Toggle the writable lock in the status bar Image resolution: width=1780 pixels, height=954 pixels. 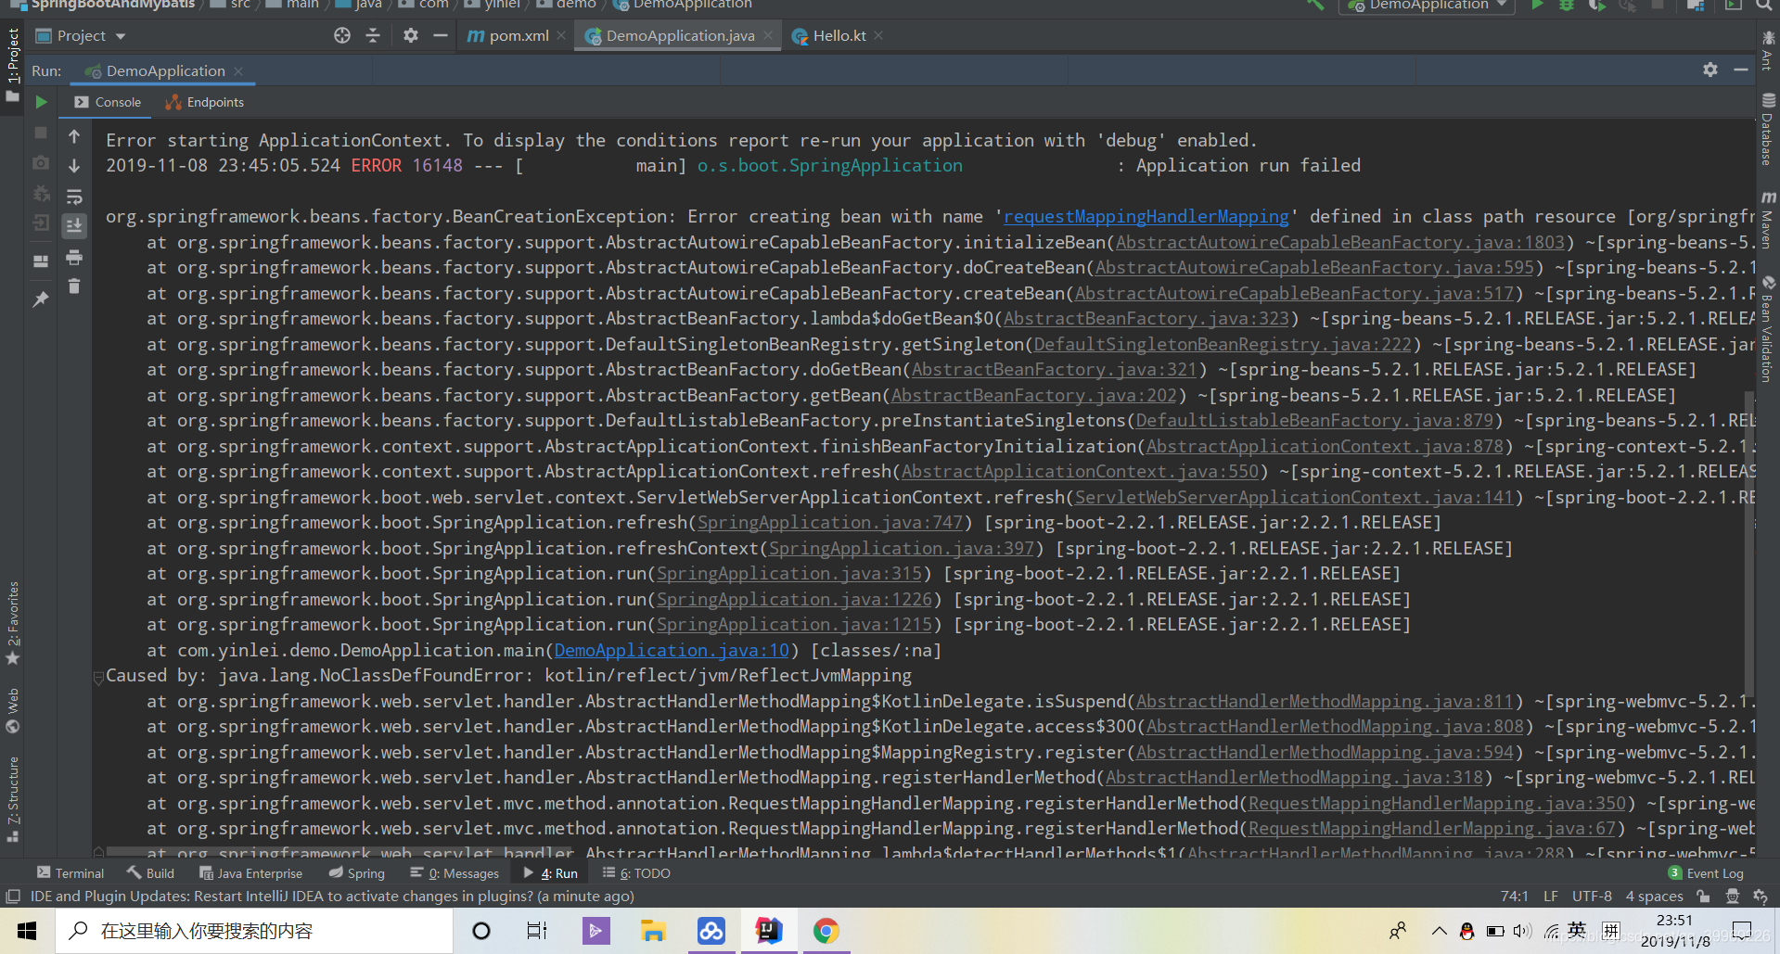click(1704, 897)
